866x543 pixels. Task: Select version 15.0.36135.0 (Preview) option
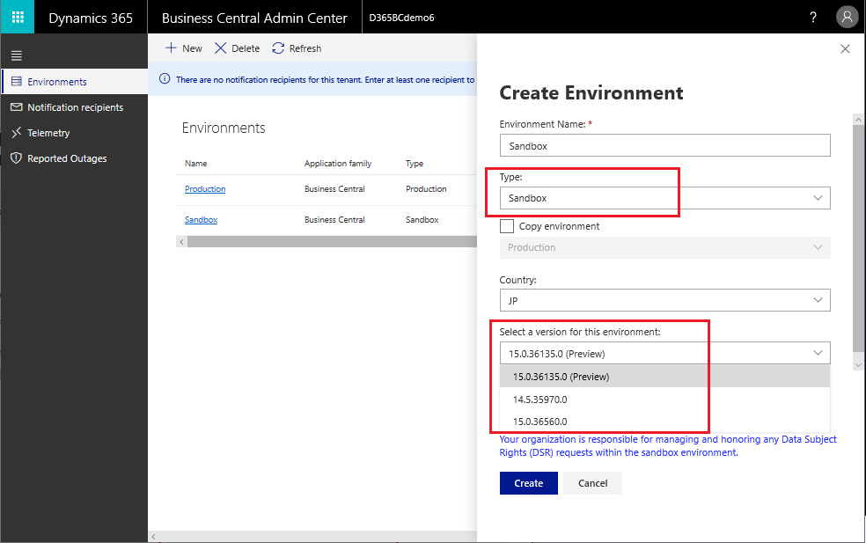pos(665,377)
